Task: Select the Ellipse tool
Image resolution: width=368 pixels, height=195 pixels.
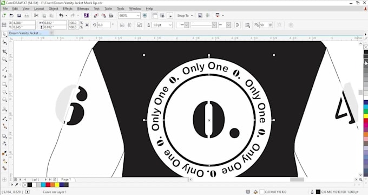Action: click(4, 92)
